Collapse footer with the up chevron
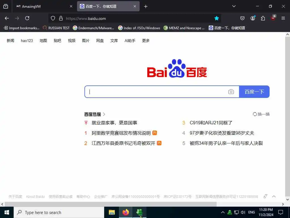Image resolution: width=290 pixels, height=218 pixels. pyautogui.click(x=274, y=196)
